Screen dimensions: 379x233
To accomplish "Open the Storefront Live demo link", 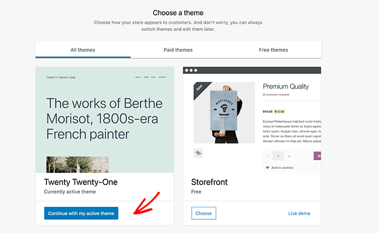I will [x=299, y=214].
